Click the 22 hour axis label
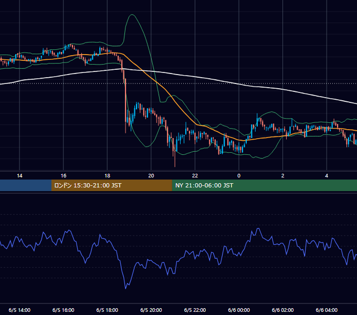357x315 pixels. pos(195,176)
